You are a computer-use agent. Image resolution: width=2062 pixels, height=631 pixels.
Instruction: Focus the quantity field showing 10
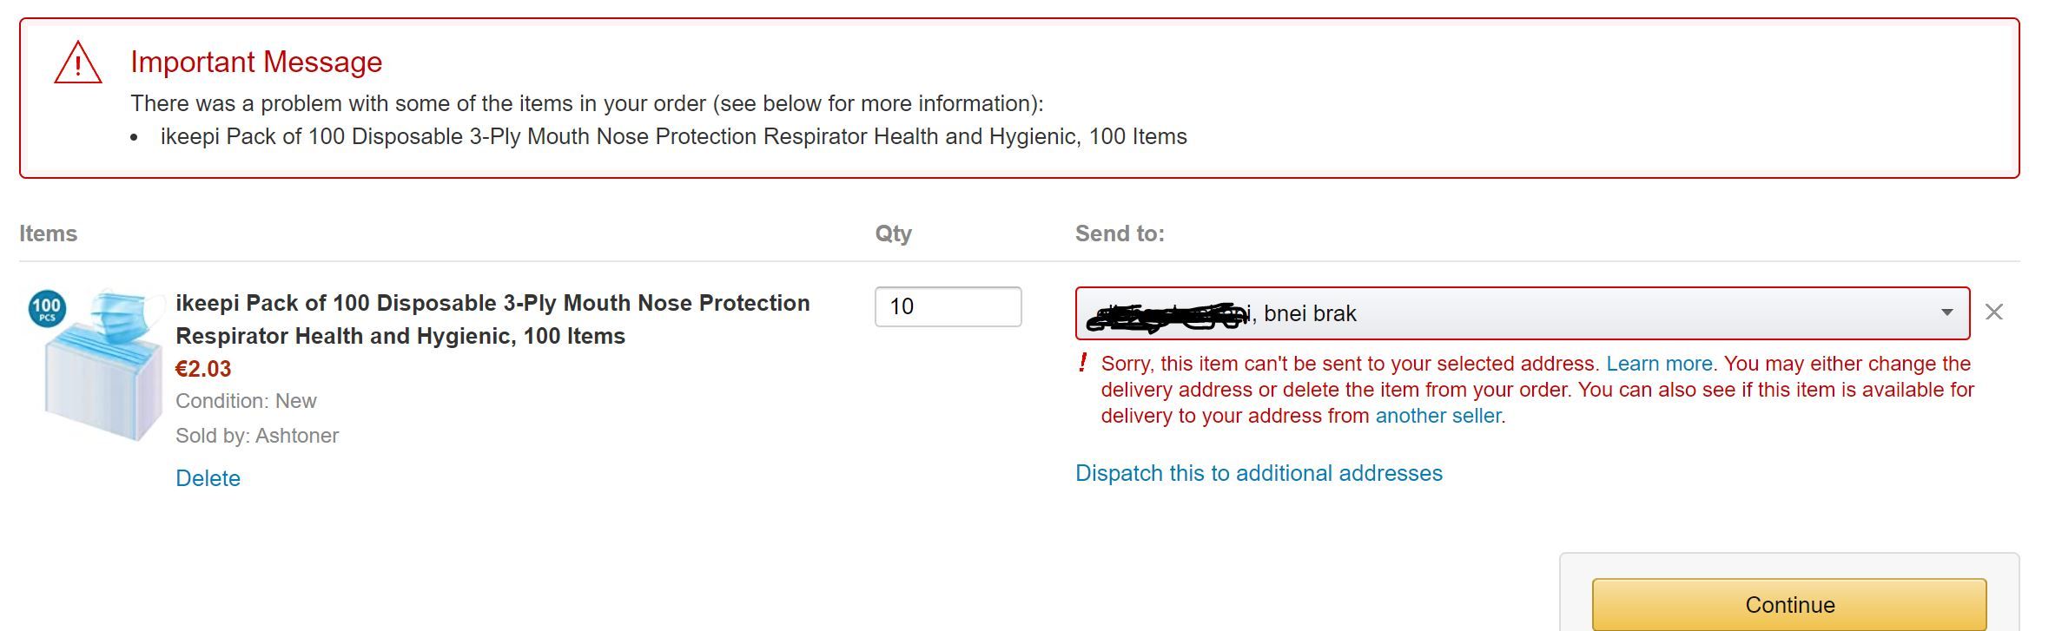click(948, 307)
